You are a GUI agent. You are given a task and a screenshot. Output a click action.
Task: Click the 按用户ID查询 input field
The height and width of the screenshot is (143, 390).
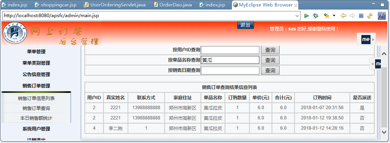coord(230,50)
